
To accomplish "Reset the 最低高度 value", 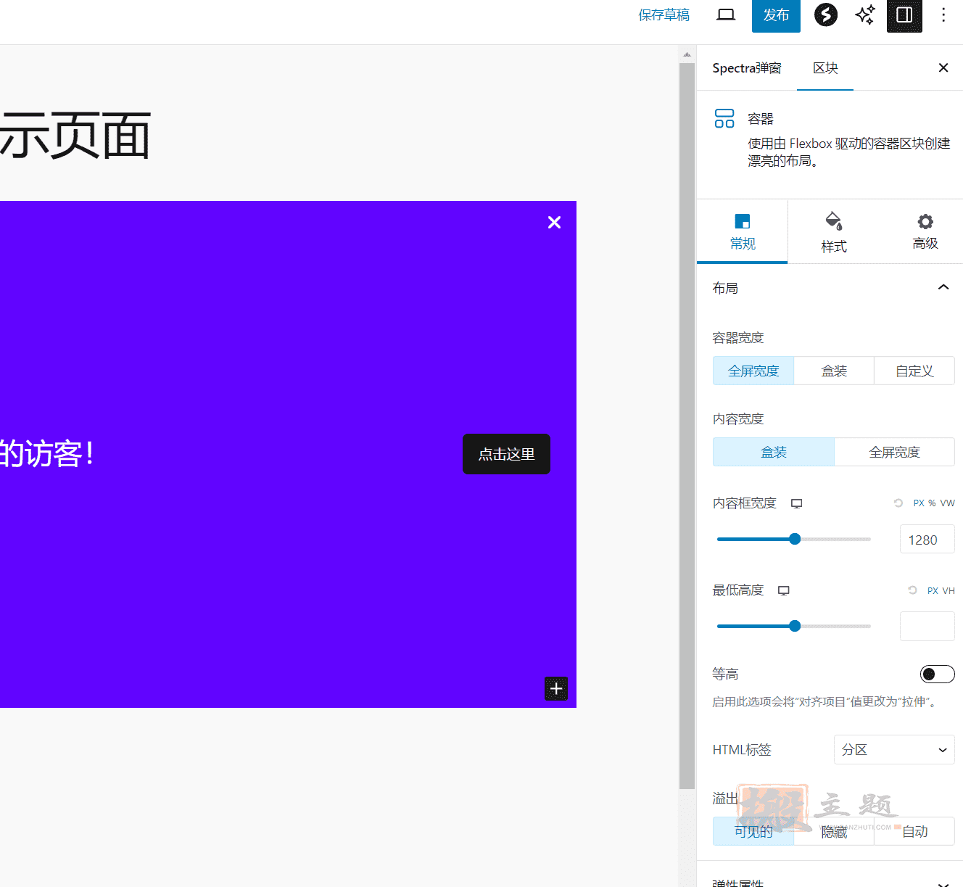I will tap(912, 590).
